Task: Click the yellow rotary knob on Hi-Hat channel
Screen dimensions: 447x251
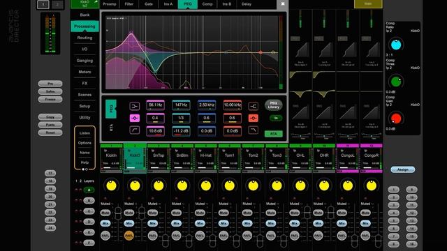Action: [x=206, y=185]
